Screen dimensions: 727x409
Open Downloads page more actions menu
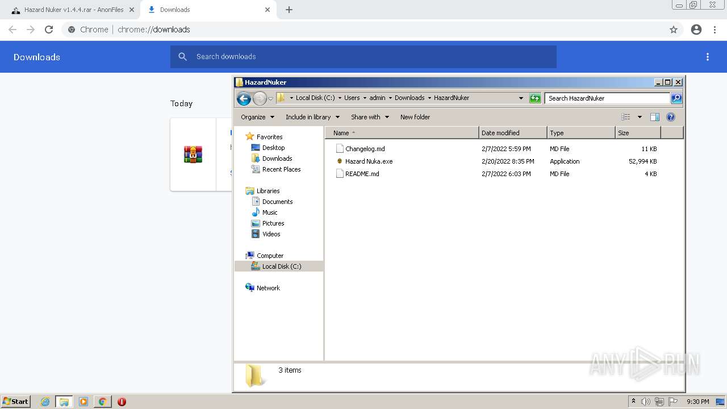coord(708,57)
